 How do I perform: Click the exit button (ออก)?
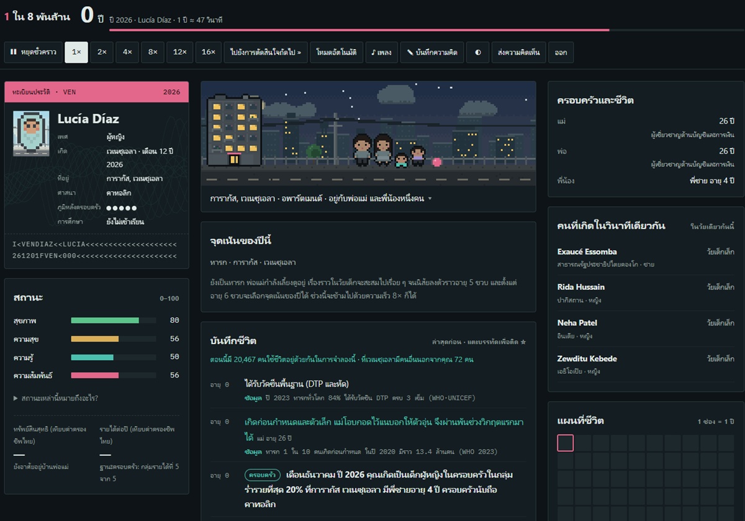[x=561, y=53]
